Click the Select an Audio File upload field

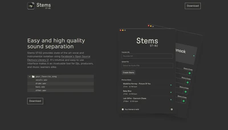pos(147,66)
